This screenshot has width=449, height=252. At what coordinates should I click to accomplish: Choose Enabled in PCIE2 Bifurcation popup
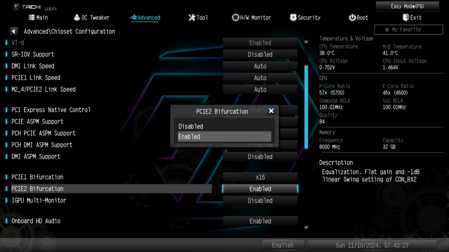(x=224, y=136)
